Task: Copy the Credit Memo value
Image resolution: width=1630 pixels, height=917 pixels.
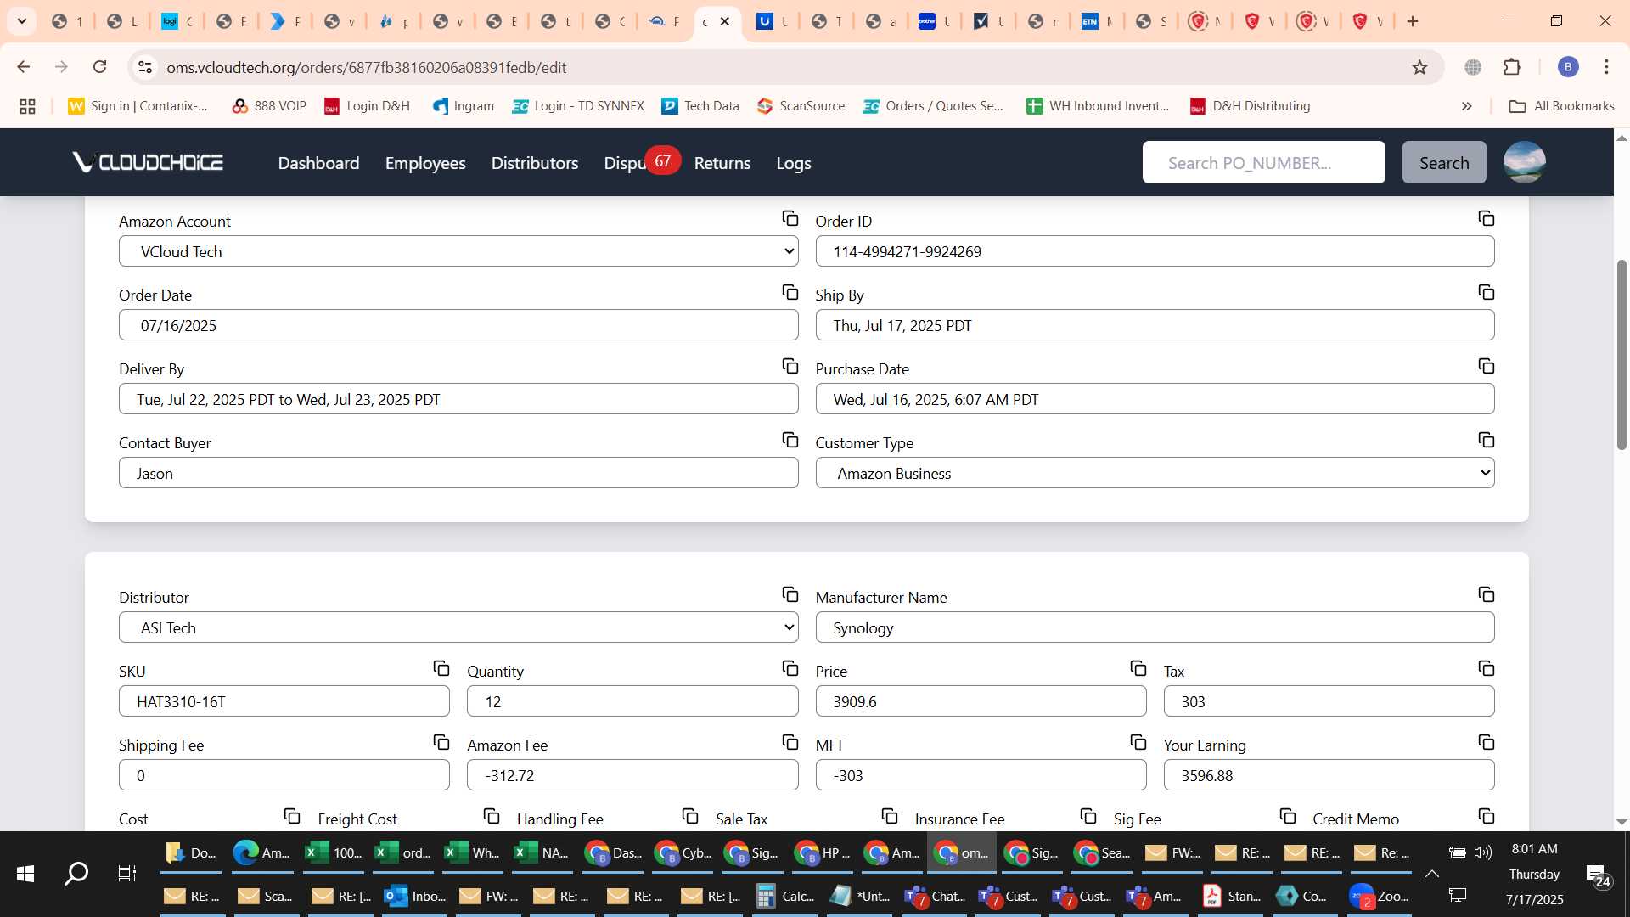Action: click(1486, 817)
